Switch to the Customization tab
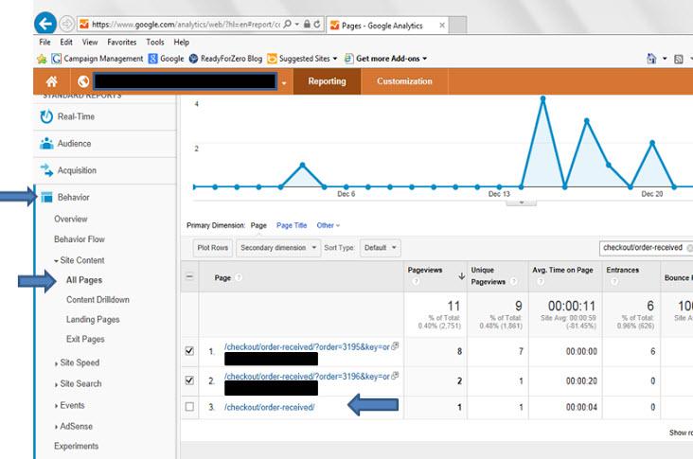 (x=404, y=81)
